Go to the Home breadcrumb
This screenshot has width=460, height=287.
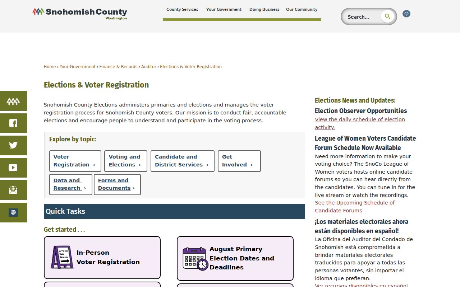click(x=50, y=67)
